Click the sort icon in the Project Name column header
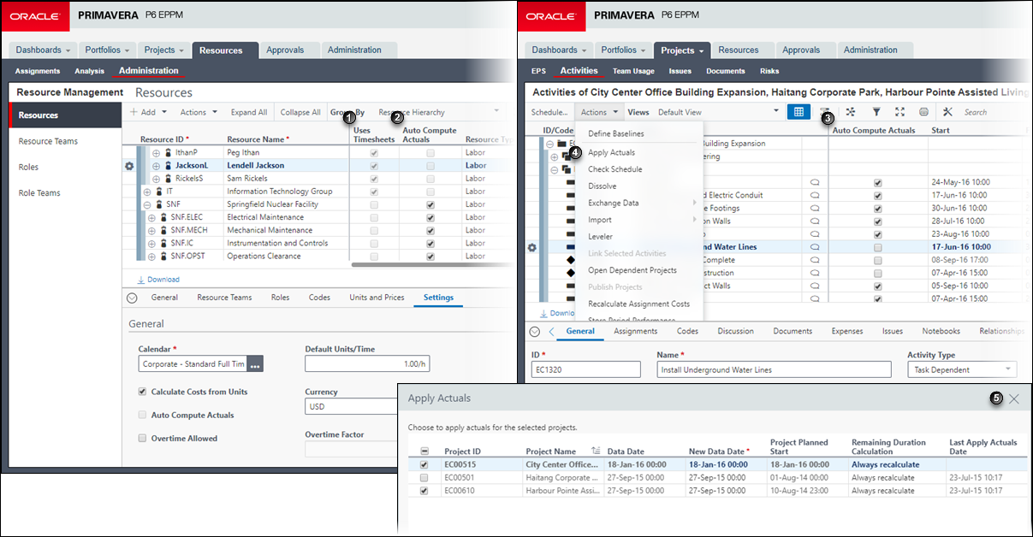1033x537 pixels. 596,451
